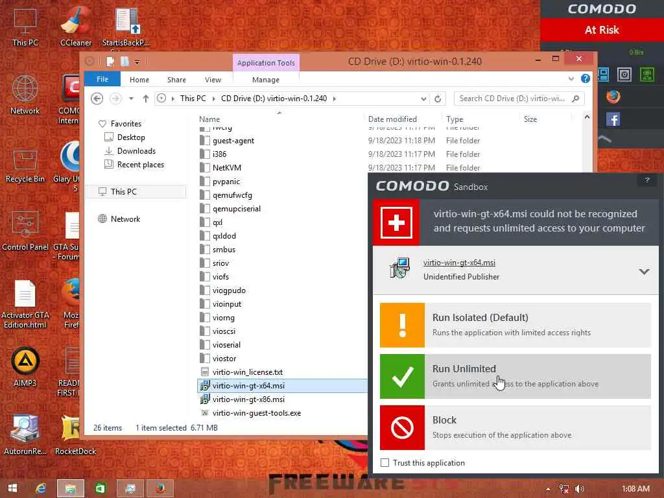Show hidden tray icons arrow
Image resolution: width=664 pixels, height=498 pixels.
(x=547, y=489)
